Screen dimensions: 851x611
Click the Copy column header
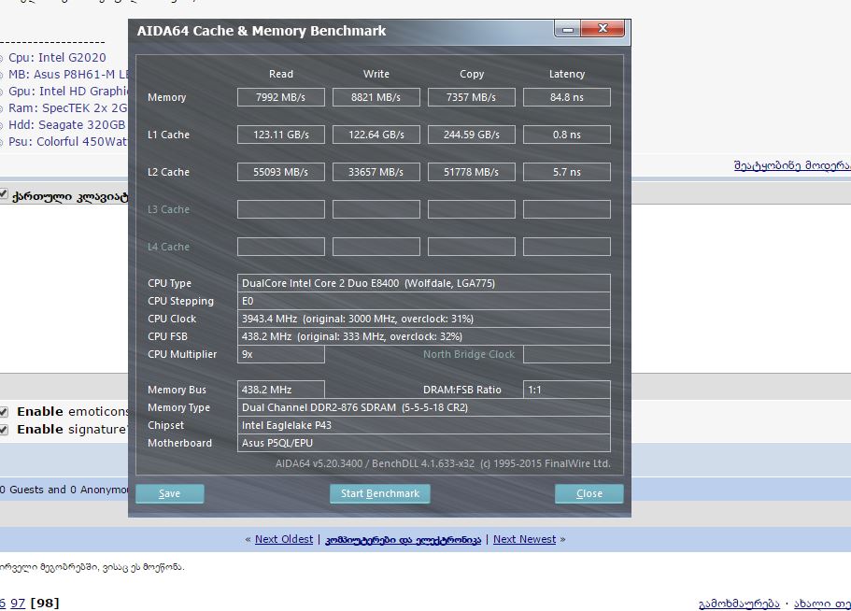[472, 75]
